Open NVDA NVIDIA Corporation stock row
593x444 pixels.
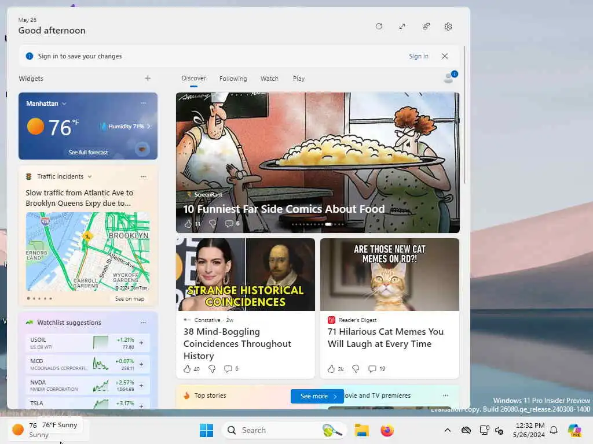[88, 386]
